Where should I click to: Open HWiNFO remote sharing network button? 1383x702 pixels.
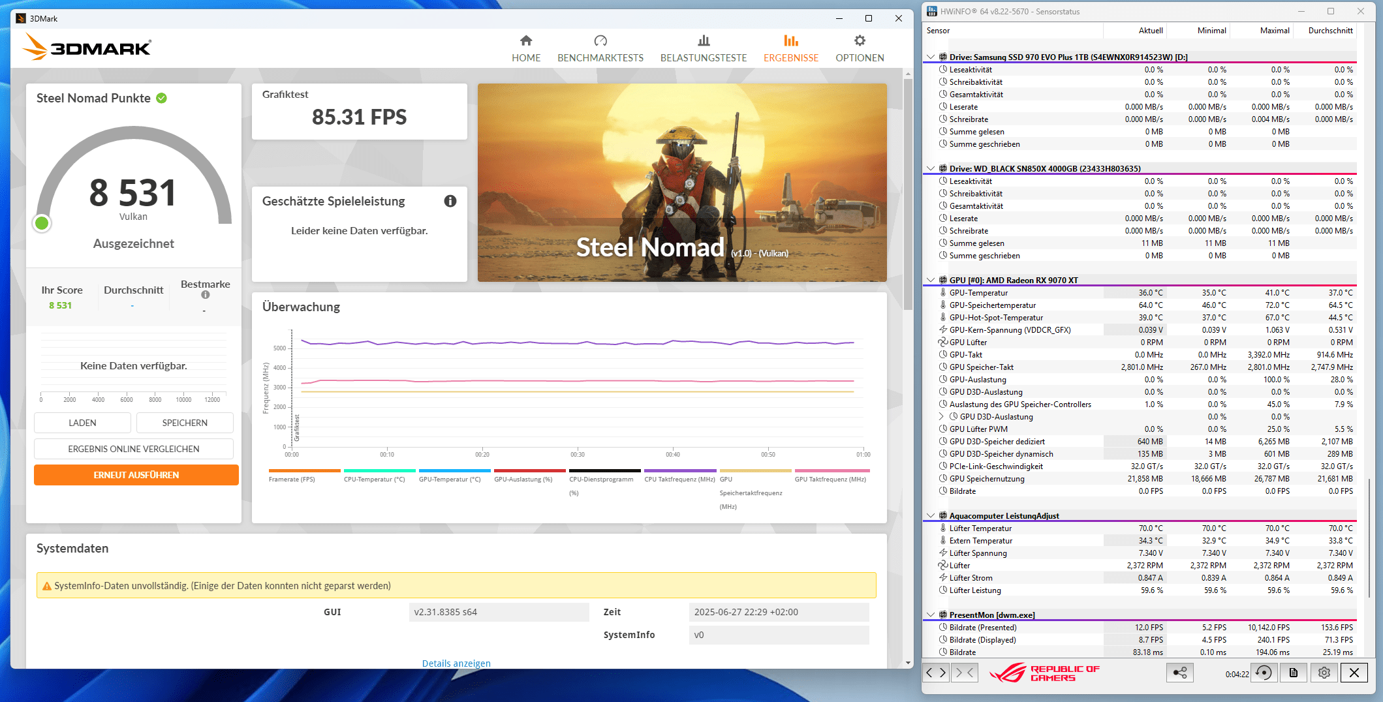(1180, 673)
